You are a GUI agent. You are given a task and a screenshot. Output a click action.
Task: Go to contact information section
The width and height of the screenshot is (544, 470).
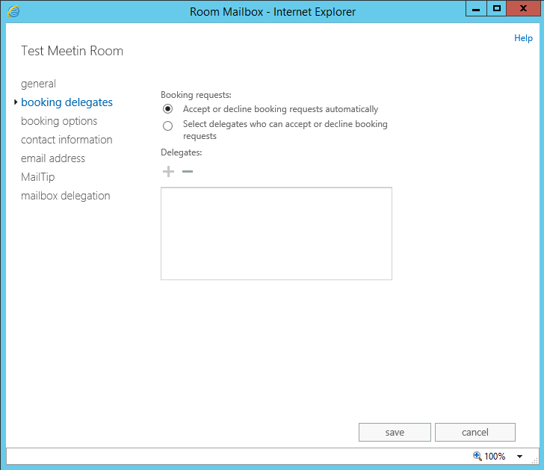(x=67, y=140)
